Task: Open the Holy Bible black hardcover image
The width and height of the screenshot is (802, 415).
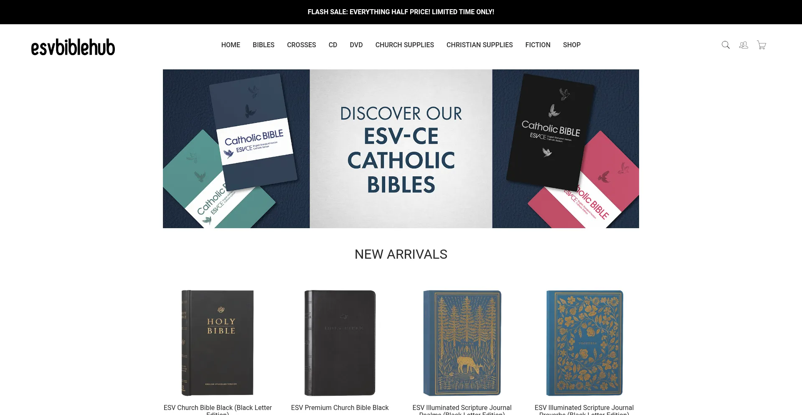Action: coord(218,343)
